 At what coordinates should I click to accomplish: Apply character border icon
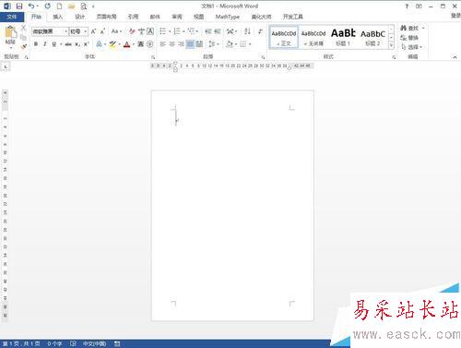[x=150, y=31]
